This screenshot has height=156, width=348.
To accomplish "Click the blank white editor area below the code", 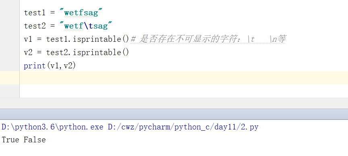I will tap(184, 91).
